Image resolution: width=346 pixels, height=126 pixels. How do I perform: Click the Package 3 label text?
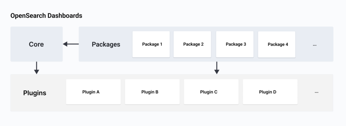(236, 44)
